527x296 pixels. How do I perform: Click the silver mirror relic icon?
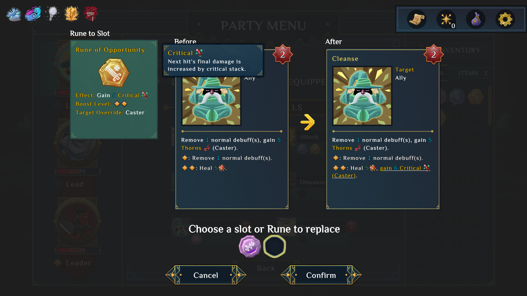pyautogui.click(x=52, y=14)
